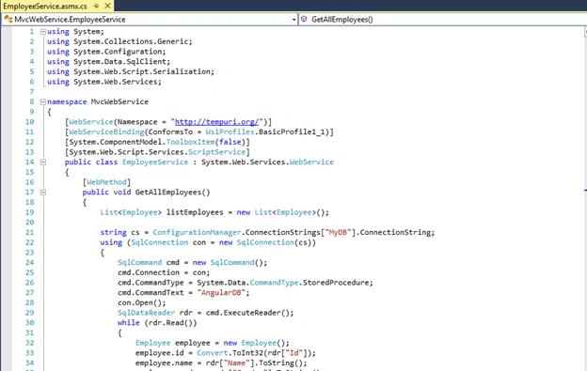Collapse the EmployeeService class block

[x=42, y=162]
